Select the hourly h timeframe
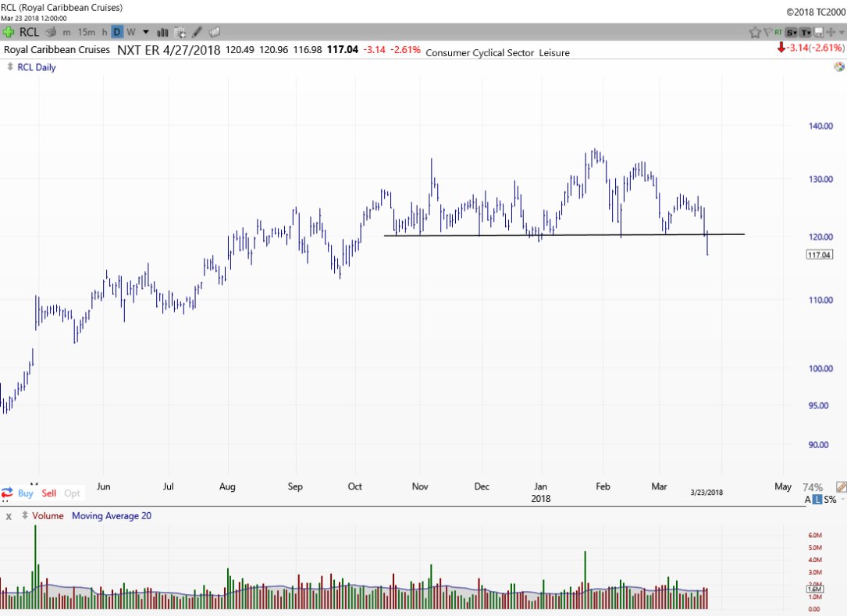 (x=105, y=32)
